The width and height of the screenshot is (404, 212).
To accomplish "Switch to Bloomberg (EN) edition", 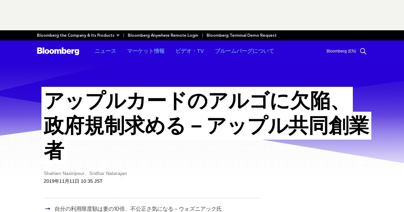I will tap(341, 51).
